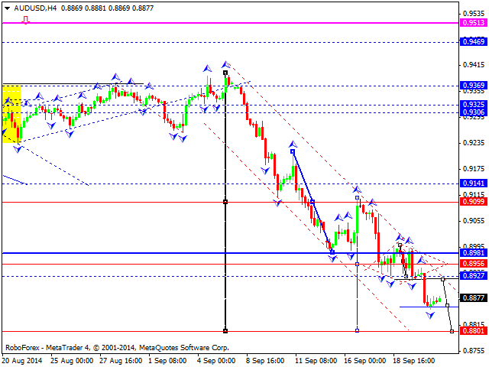Click the 0.9469 blue price label
489x367 pixels.
coord(474,41)
